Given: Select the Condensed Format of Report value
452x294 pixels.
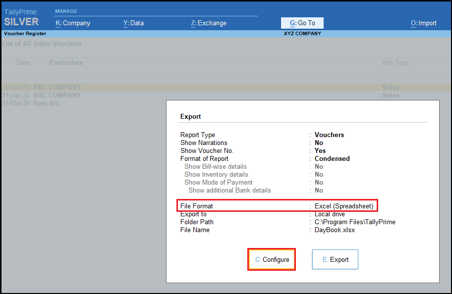Looking at the screenshot, I should [332, 158].
